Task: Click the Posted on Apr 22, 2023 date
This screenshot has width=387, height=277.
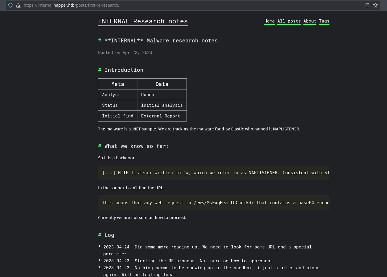Action: pyautogui.click(x=125, y=53)
